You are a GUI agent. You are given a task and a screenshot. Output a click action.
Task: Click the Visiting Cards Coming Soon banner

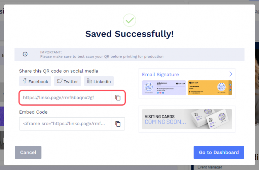187,119
